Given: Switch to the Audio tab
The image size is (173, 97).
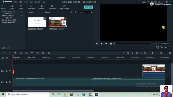Looking at the screenshot, I should [x=12, y=7].
